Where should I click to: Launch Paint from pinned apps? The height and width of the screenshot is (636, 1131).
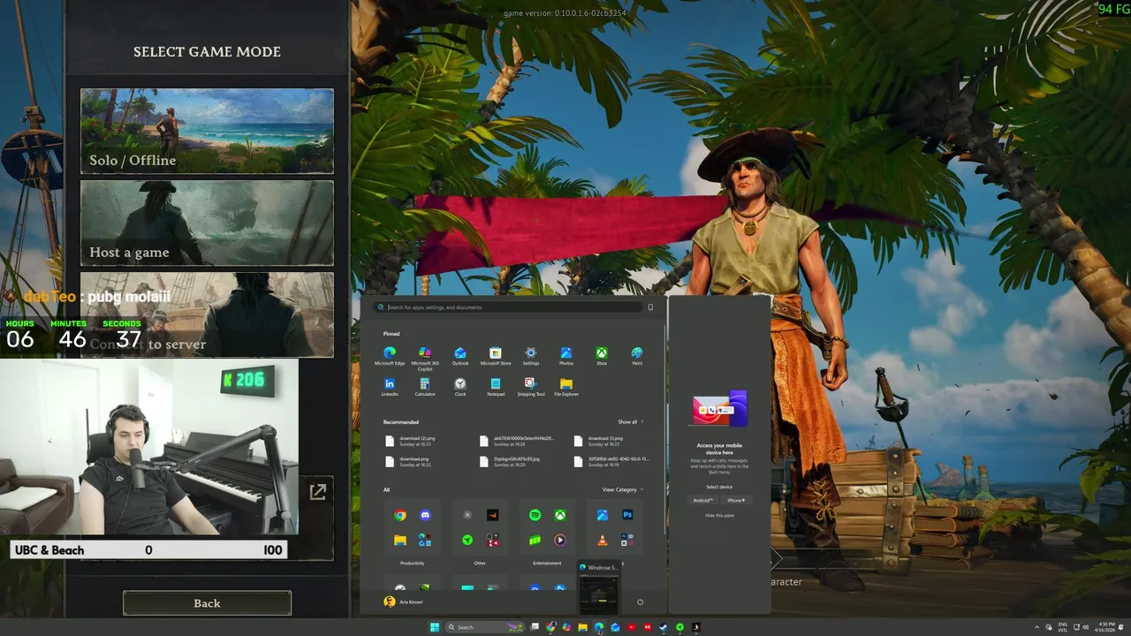[x=637, y=356]
